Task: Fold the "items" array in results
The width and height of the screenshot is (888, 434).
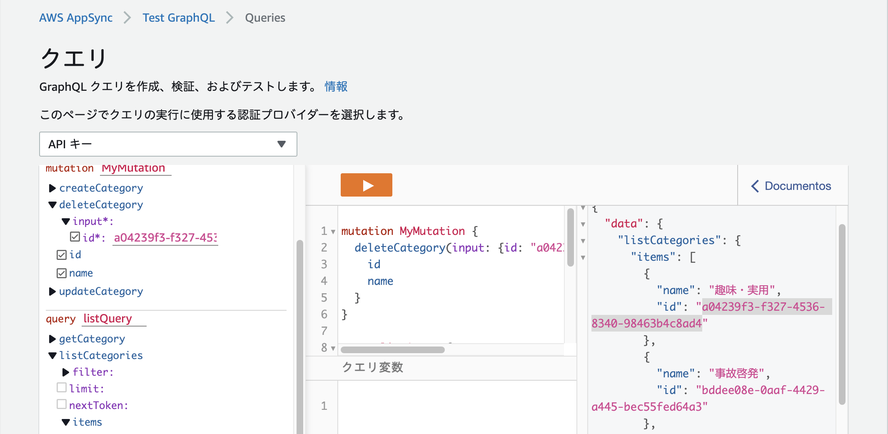Action: point(583,258)
